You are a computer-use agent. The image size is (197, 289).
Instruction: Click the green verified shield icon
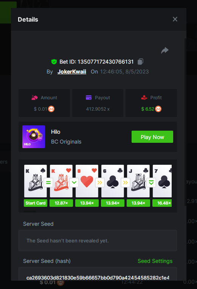[54, 62]
